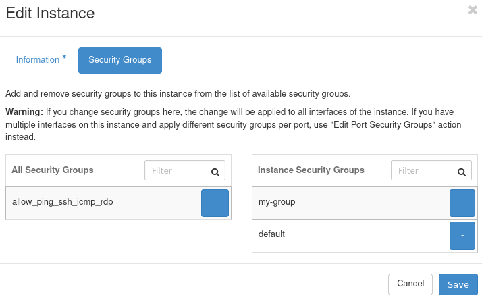Screen dimensions: 482x300
Task: Click the All Security Groups heading
Action: tap(53, 170)
